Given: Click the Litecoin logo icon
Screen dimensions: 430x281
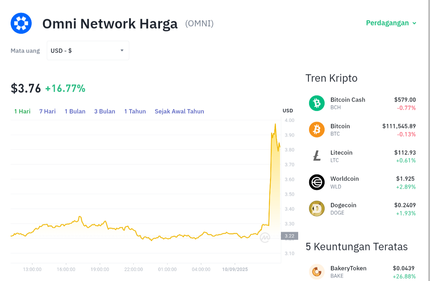Looking at the screenshot, I should tap(317, 156).
